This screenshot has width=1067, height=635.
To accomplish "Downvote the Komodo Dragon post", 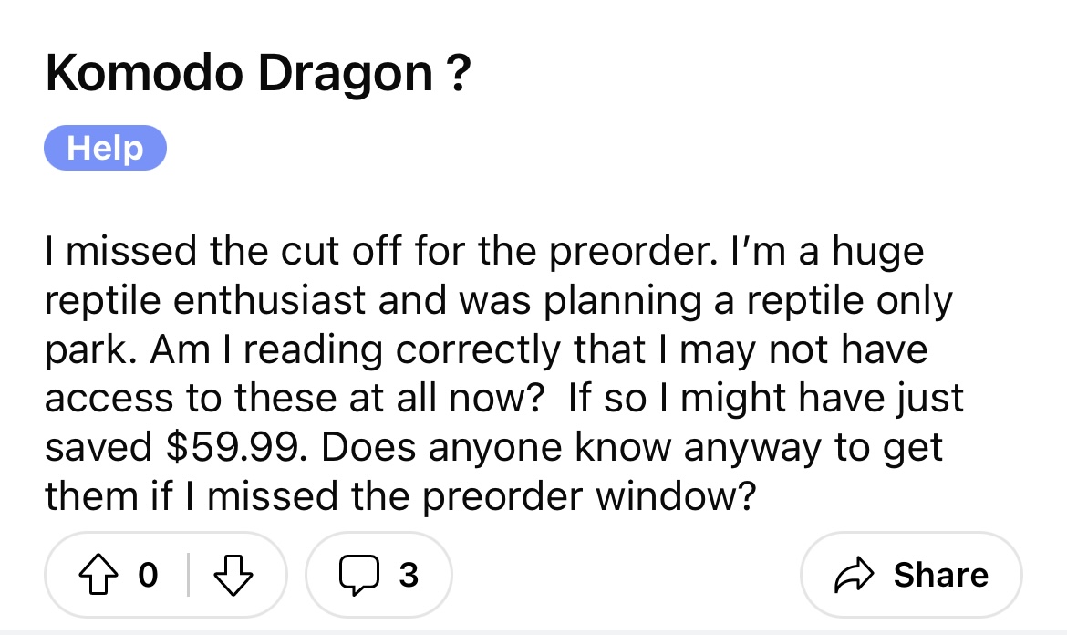I will pyautogui.click(x=233, y=575).
